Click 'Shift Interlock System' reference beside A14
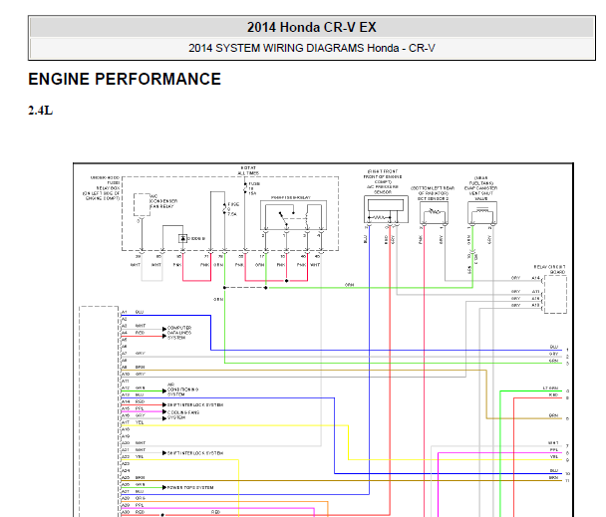 pyautogui.click(x=195, y=405)
